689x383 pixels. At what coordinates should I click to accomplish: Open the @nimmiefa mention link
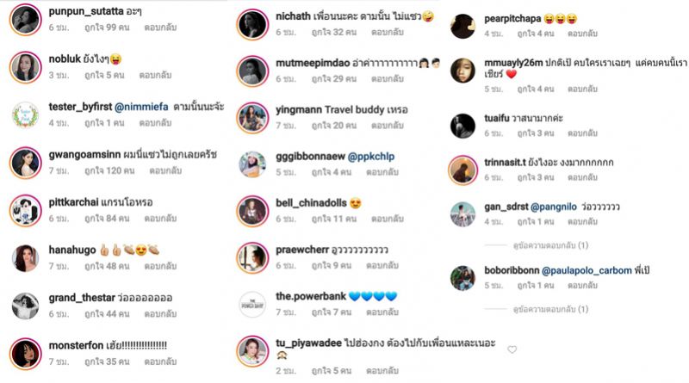(x=141, y=107)
